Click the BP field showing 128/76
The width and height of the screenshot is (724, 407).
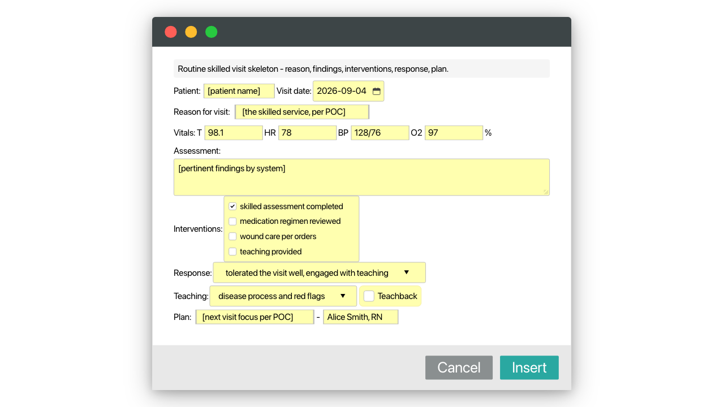[380, 133]
